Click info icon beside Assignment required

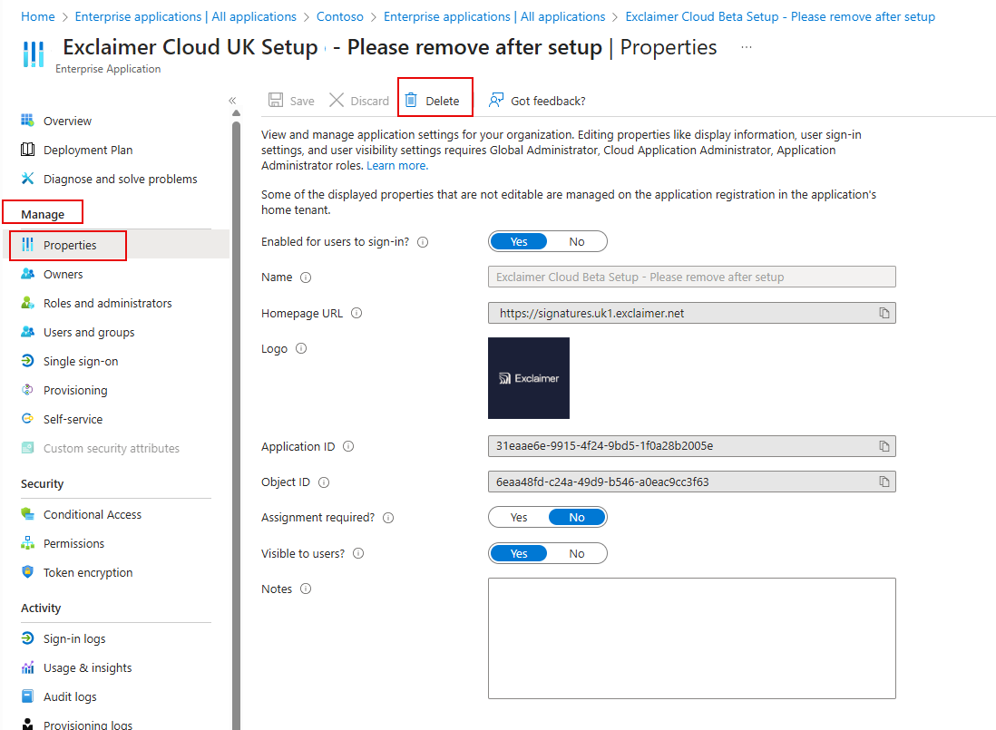tap(388, 518)
